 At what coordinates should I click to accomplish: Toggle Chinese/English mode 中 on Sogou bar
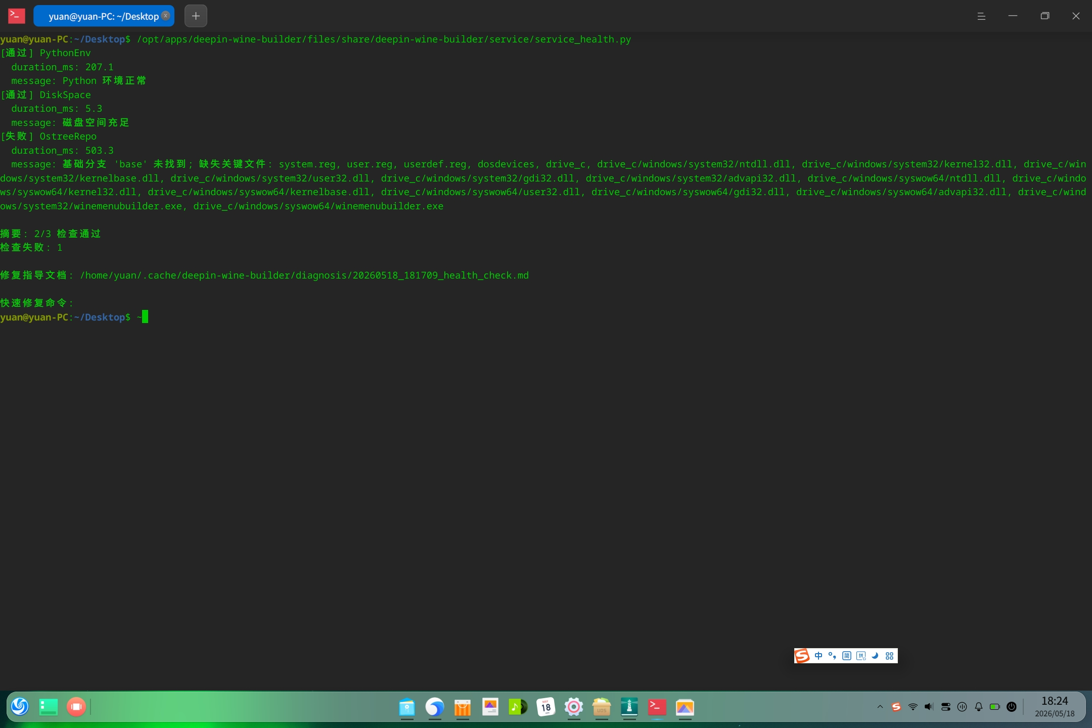coord(818,656)
